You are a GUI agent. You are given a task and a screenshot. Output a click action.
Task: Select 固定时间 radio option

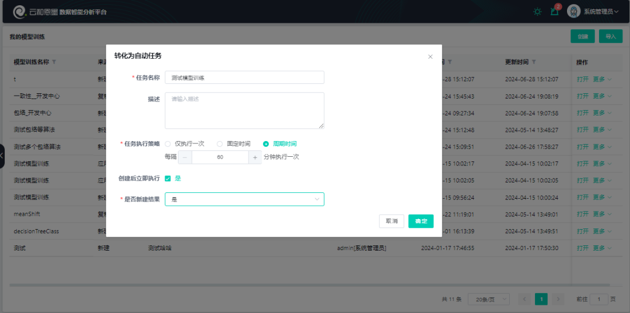pyautogui.click(x=234, y=143)
